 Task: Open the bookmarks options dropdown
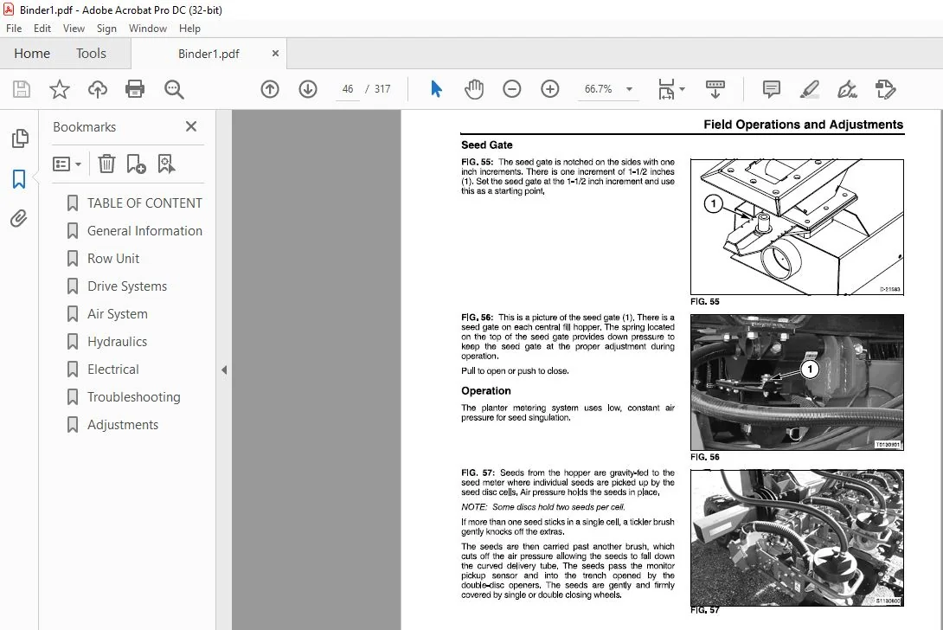point(67,164)
